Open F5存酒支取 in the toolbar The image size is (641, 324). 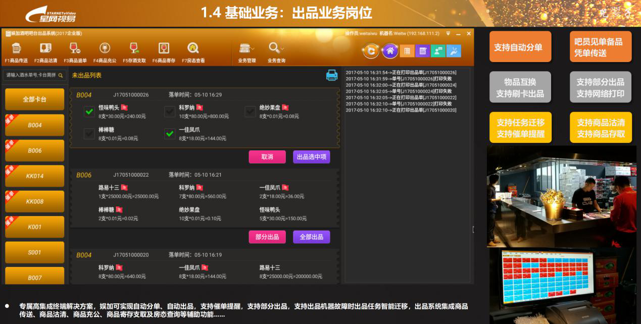134,49
